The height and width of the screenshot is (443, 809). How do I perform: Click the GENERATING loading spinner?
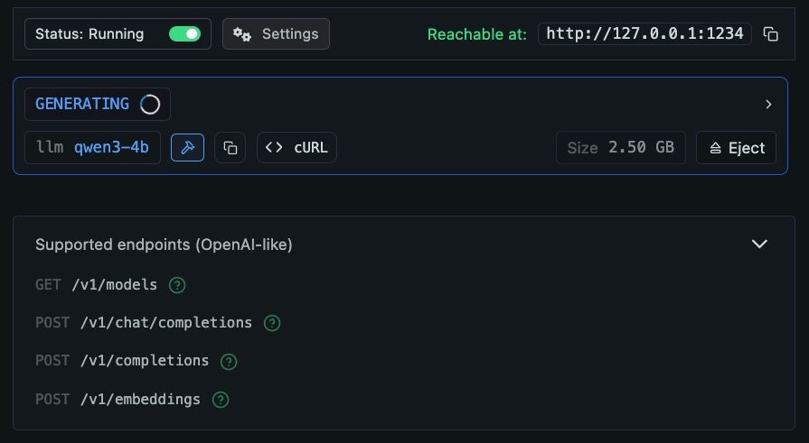(150, 105)
